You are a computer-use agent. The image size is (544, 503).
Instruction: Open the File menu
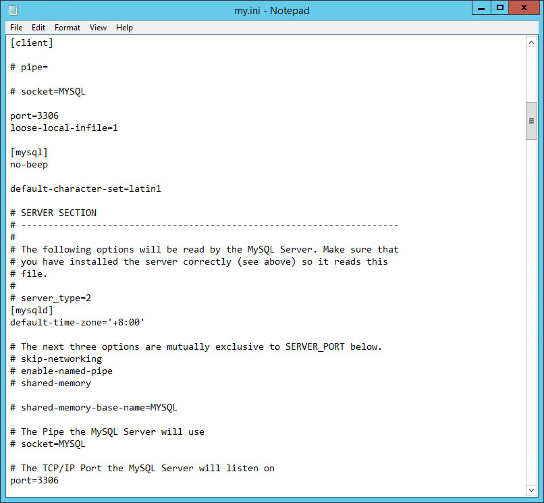click(16, 28)
